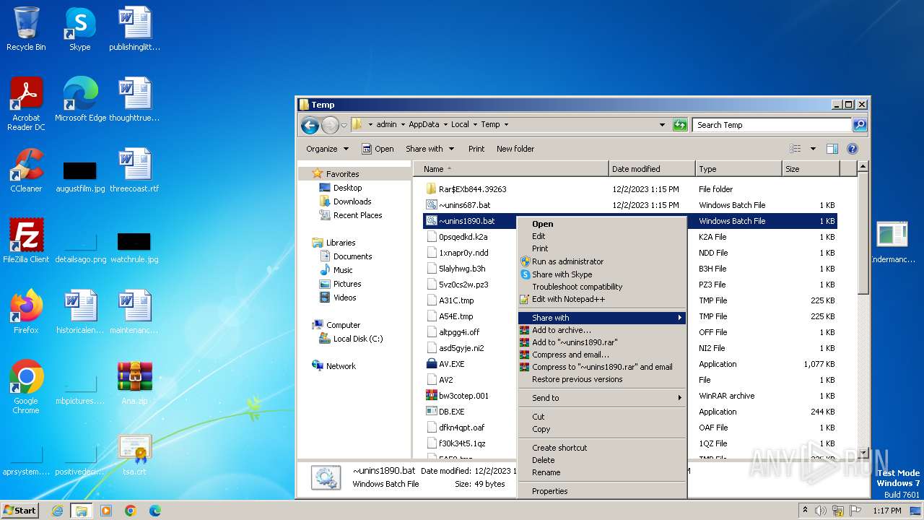924x520 pixels.
Task: Open the view options dropdown arrow
Action: point(813,149)
